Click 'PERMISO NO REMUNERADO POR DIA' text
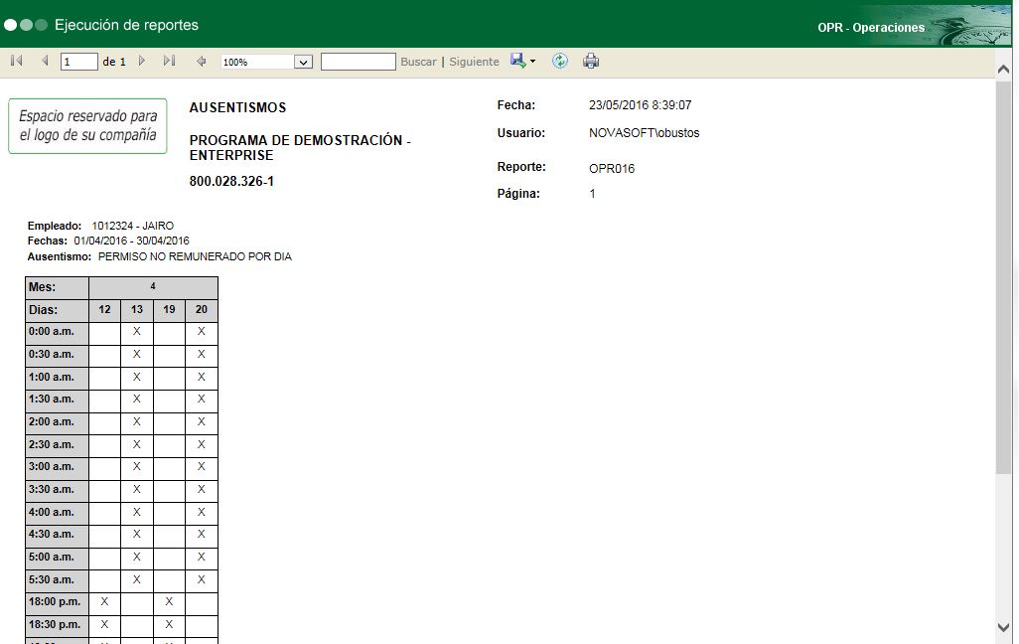Screen dimensions: 1019x644 [x=195, y=257]
